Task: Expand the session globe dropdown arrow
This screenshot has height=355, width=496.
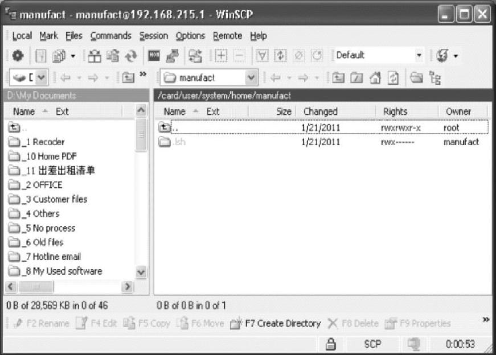Action: coord(456,56)
